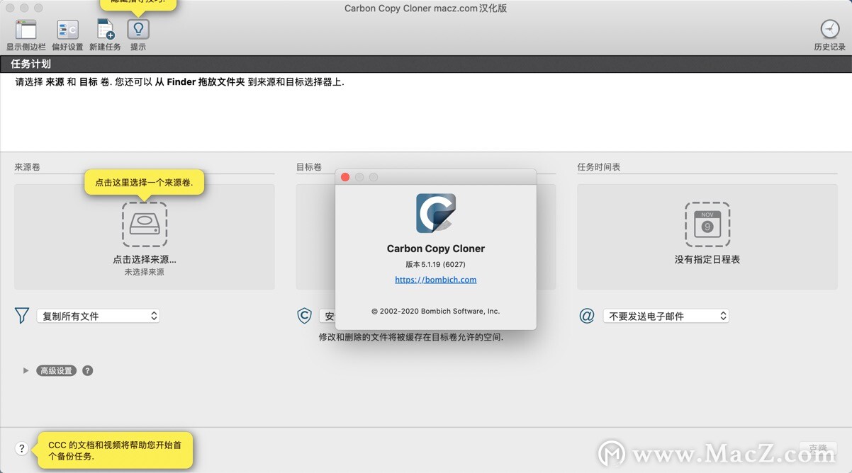Expand the 高级设置 disclosure triangle
The height and width of the screenshot is (473, 852).
coord(26,370)
